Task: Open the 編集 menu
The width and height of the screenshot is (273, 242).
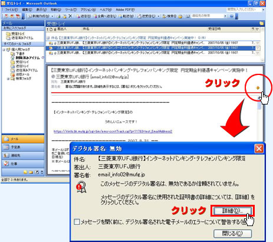Action: tap(27, 9)
